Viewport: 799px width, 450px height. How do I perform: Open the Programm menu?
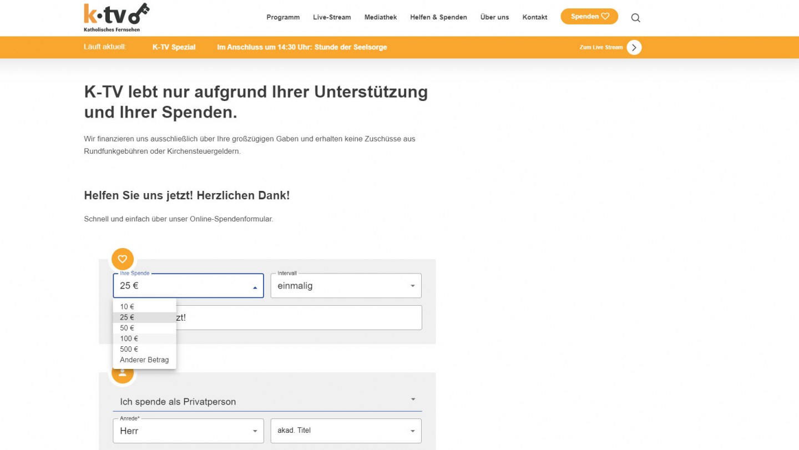click(283, 17)
